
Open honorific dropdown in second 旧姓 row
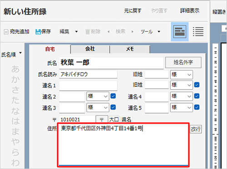182,85
